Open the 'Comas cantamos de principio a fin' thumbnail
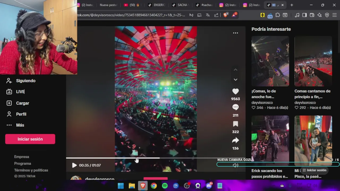Screen dimensions: 340x191 coord(313,61)
